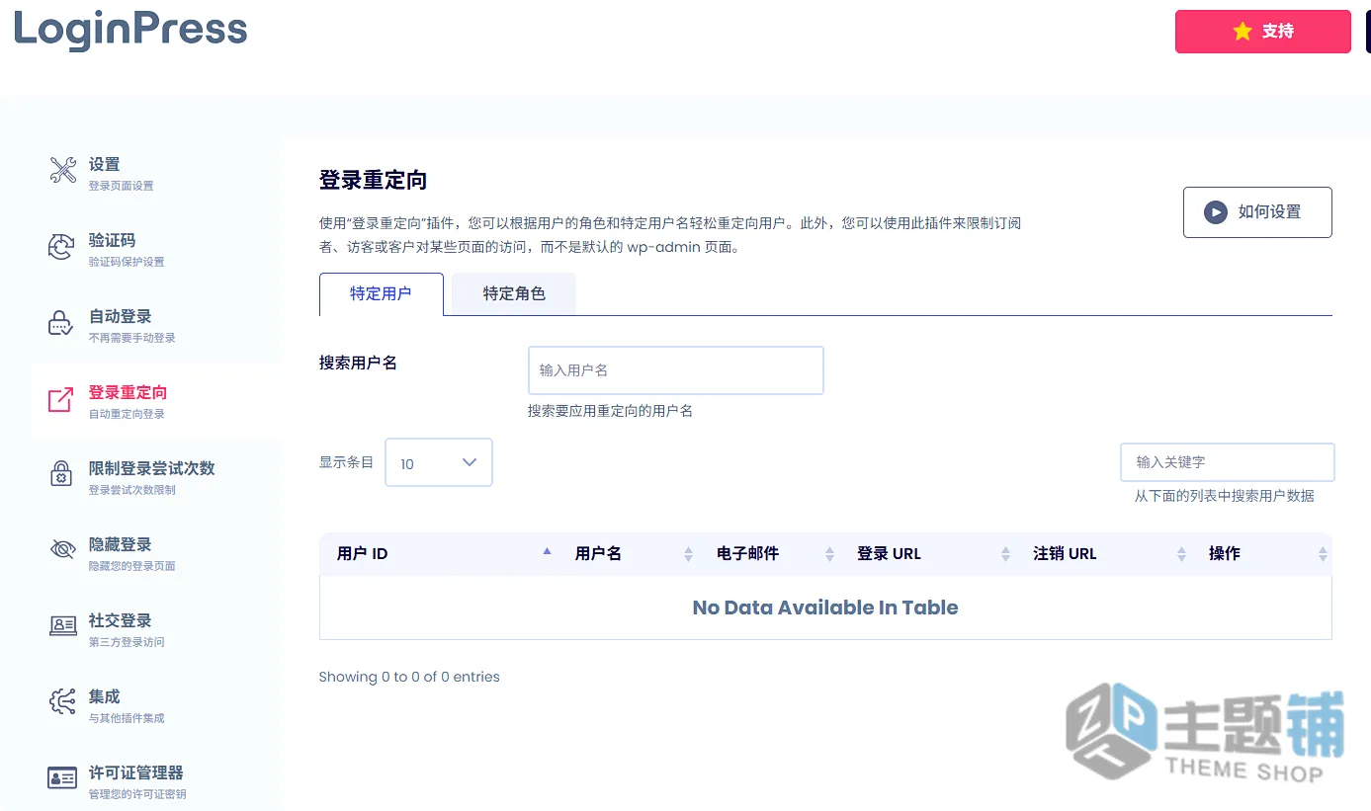The height and width of the screenshot is (811, 1371).
Task: Sort by 用户名 column arrows
Action: (688, 555)
